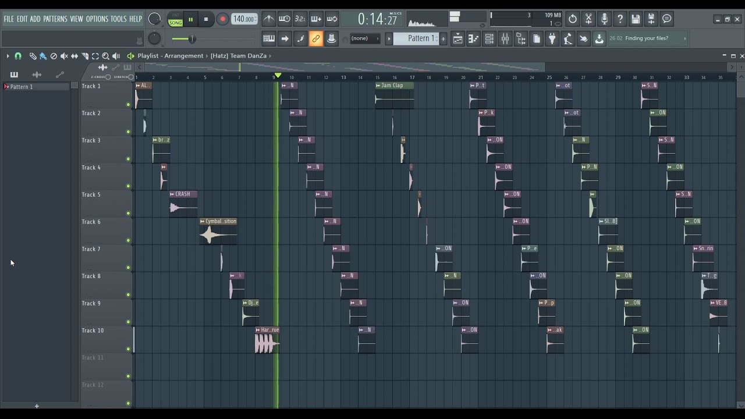Open the playlist snap magnet menu
The image size is (745, 419).
pyautogui.click(x=18, y=56)
